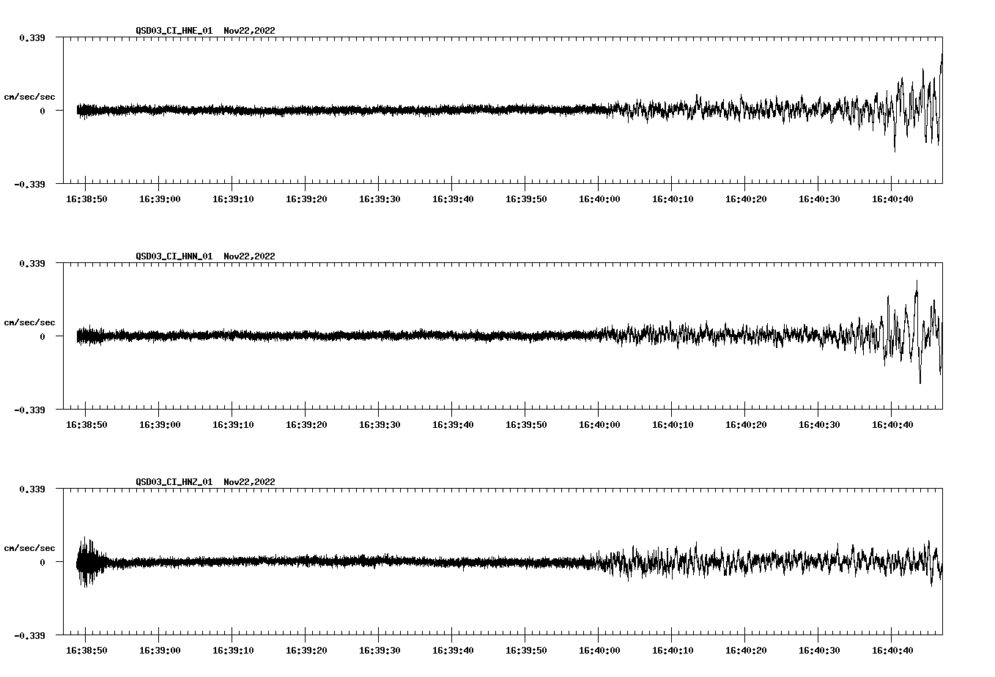
Task: Click the Nov22,2022 date on HNE plot
Action: coord(249,31)
